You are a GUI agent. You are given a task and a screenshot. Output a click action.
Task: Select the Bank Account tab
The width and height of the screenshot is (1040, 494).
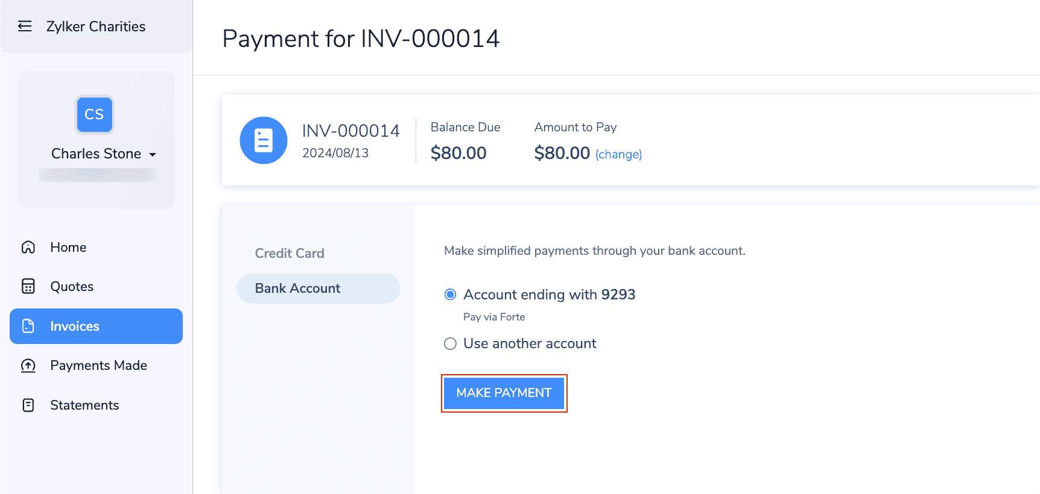coord(298,288)
